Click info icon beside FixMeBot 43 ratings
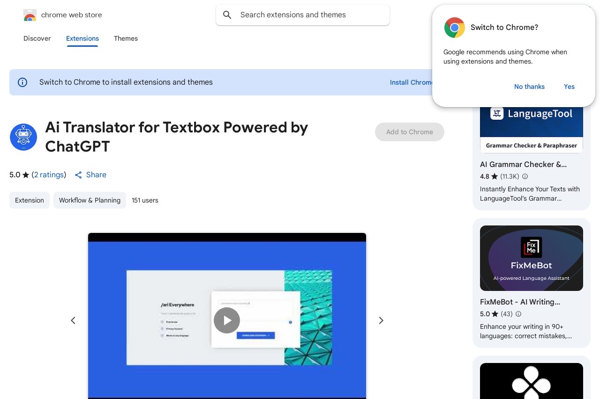This screenshot has height=399, width=600. pyautogui.click(x=518, y=314)
